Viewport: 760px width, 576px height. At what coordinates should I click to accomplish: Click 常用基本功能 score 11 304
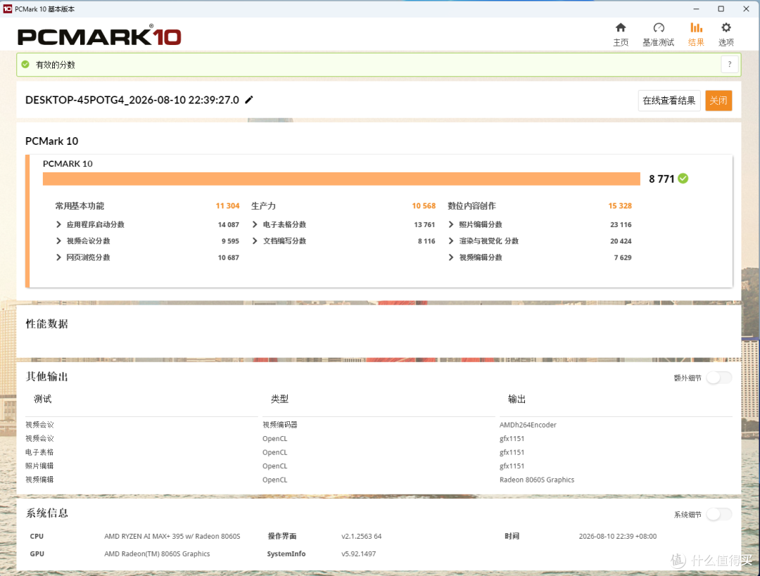pyautogui.click(x=227, y=206)
